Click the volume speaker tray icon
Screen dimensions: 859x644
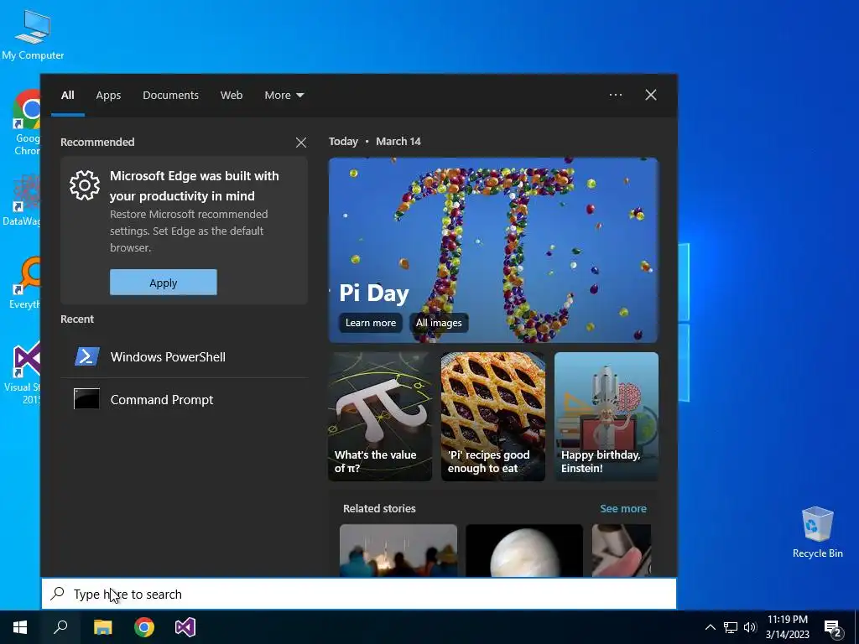click(750, 627)
